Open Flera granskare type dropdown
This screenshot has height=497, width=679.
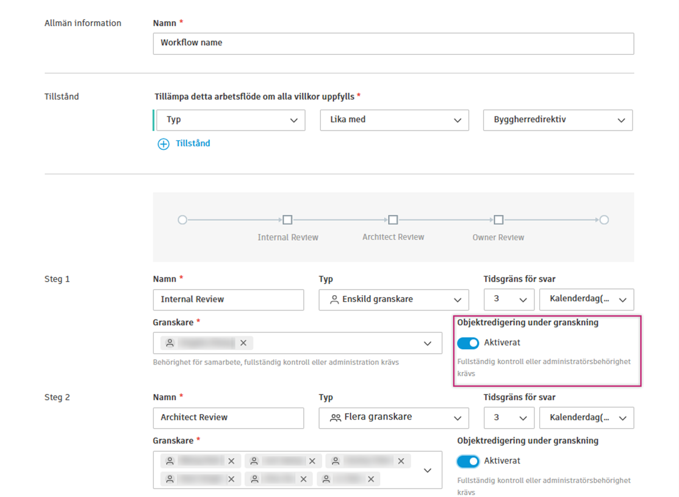[393, 418]
